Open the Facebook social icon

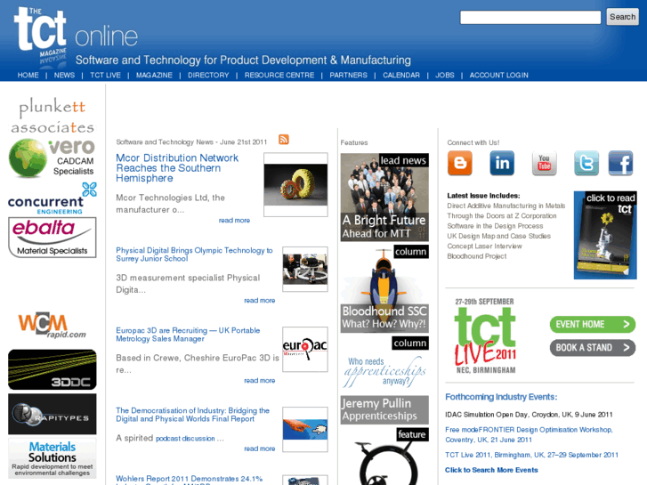click(x=620, y=163)
